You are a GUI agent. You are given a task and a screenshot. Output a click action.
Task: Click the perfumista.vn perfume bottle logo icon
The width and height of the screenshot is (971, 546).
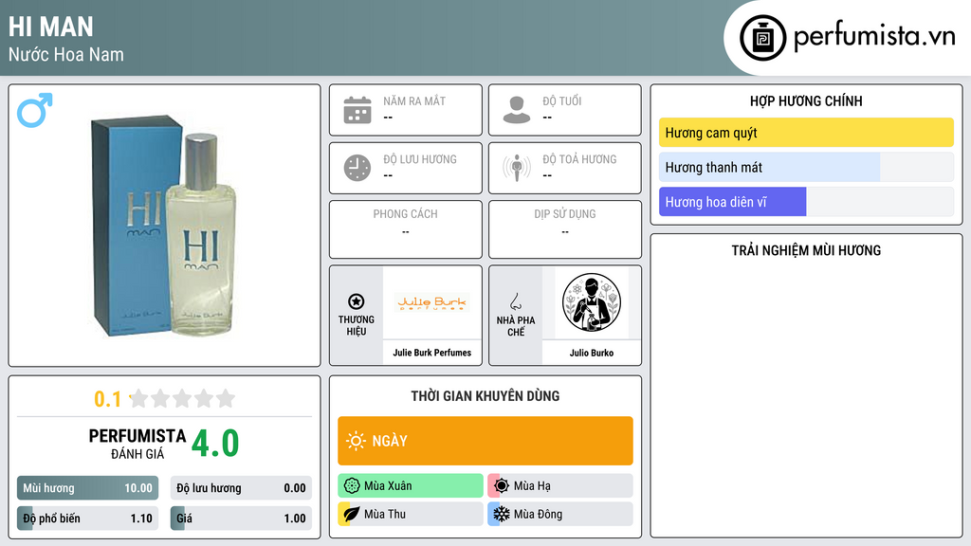pos(762,38)
